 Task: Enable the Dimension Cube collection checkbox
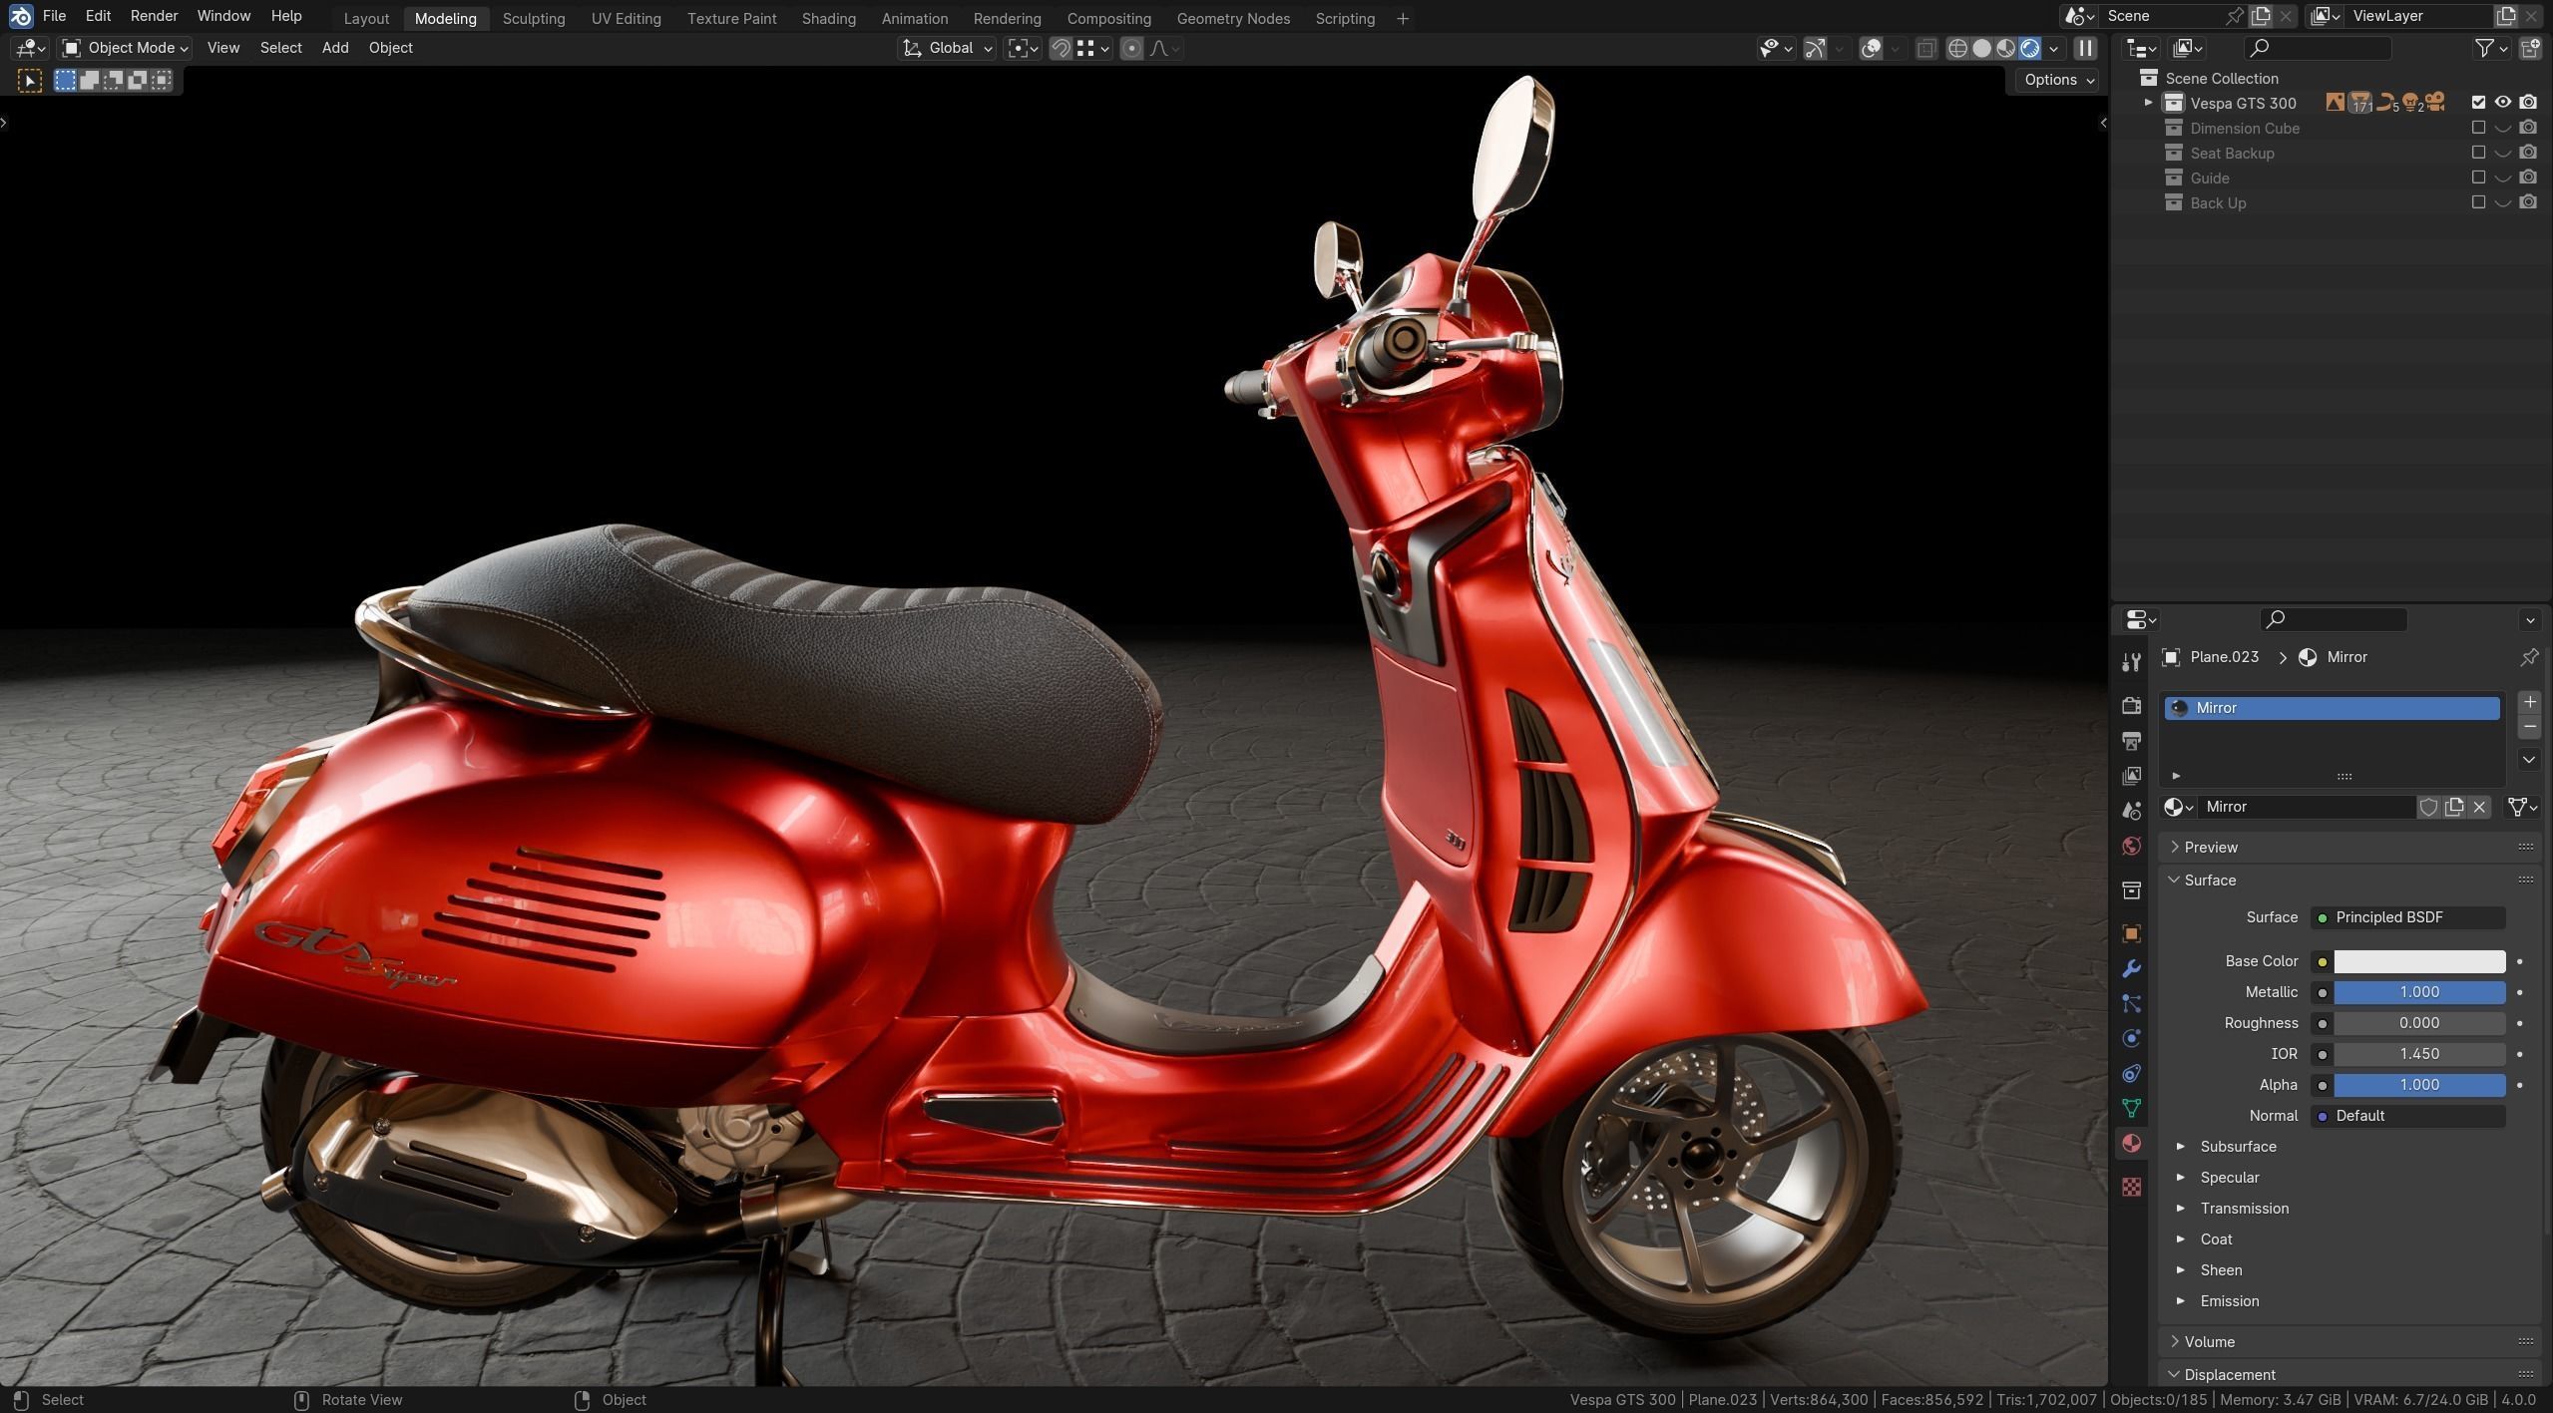click(x=2478, y=128)
